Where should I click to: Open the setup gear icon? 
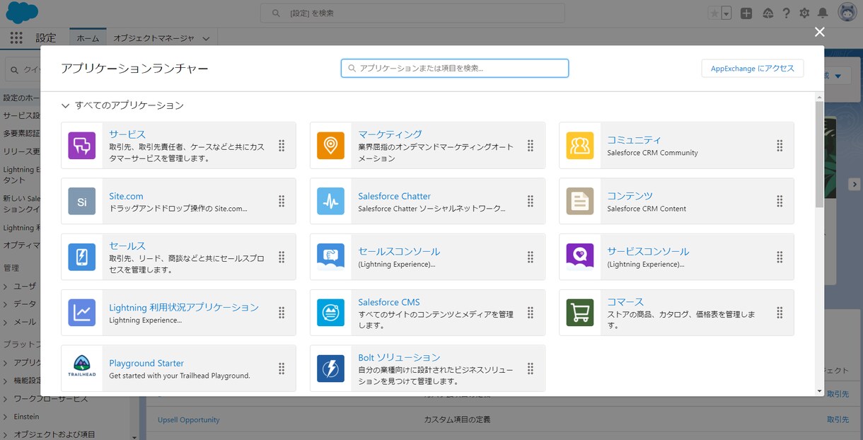[x=804, y=13]
